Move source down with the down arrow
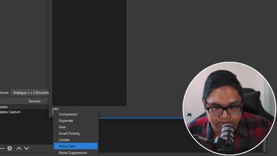Viewport: 277px width, 156px height. (x=26, y=148)
